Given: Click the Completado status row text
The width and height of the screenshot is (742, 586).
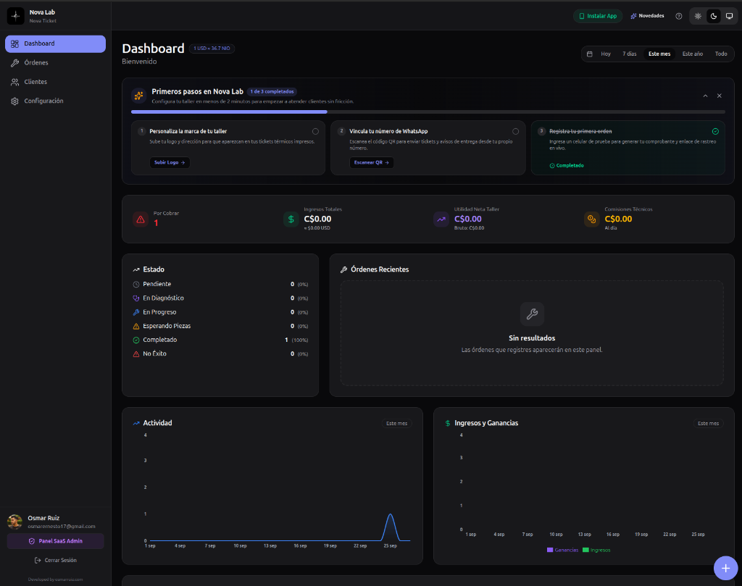Looking at the screenshot, I should (160, 340).
